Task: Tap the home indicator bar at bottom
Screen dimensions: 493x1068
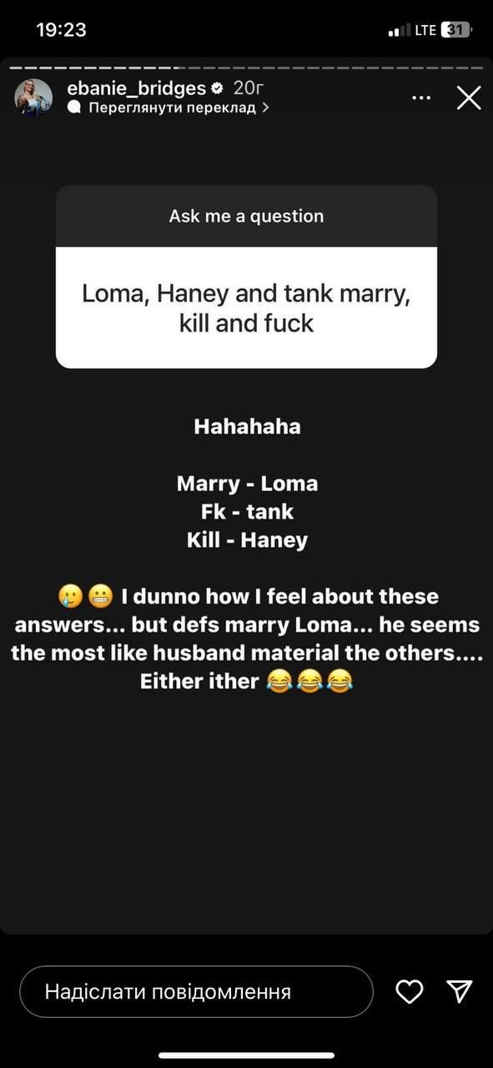Action: [246, 1055]
